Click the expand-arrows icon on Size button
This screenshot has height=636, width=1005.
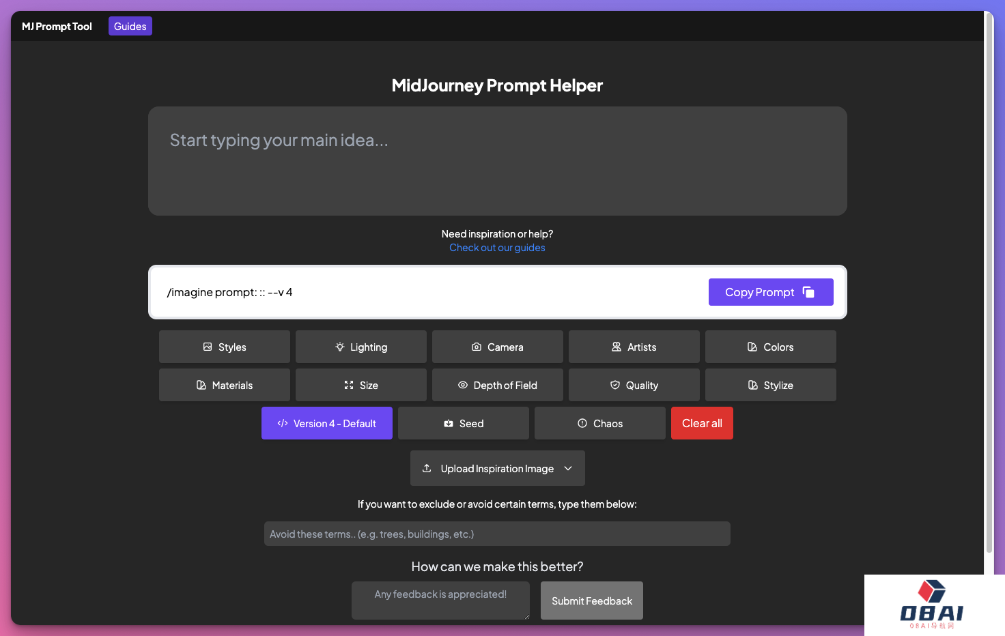click(349, 385)
